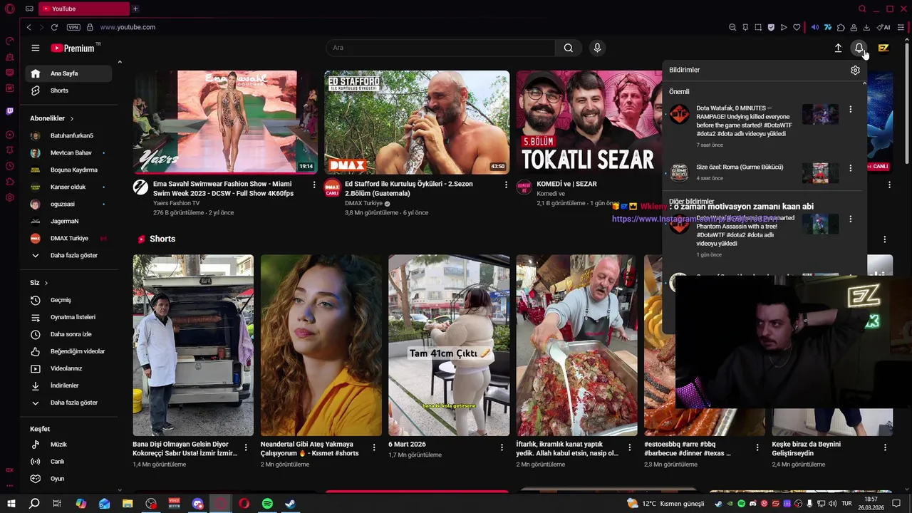The width and height of the screenshot is (912, 513).
Task: Open the YouTube hamburger guide menu
Action: pyautogui.click(x=35, y=48)
